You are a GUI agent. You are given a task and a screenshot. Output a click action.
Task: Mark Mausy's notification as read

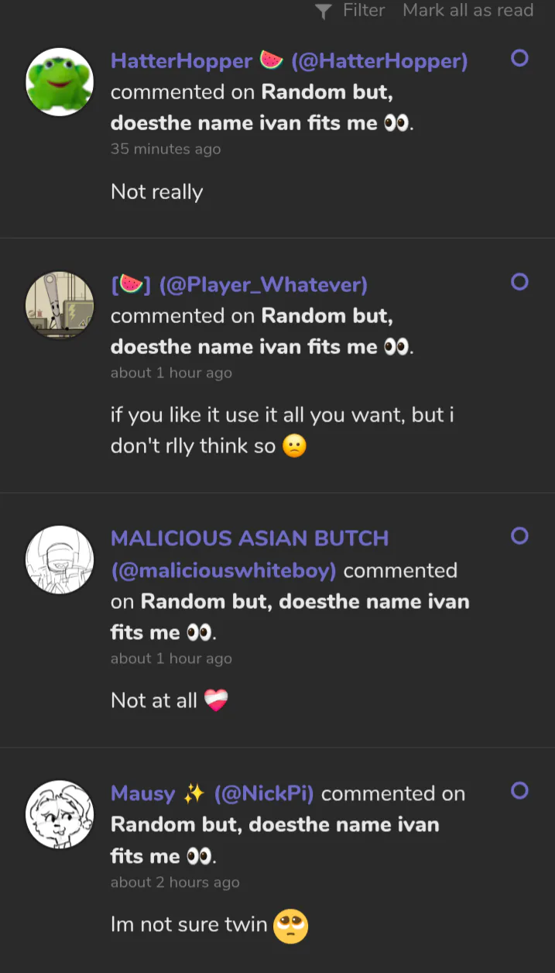pos(519,790)
